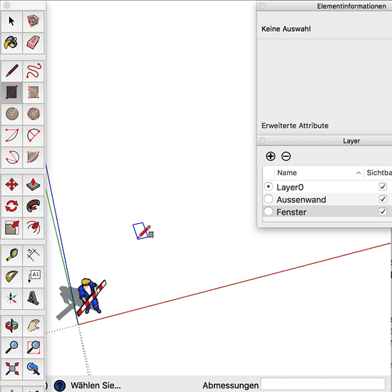Viewport: 392px width, 392px height.
Task: Activate the Circle tool
Action: pyautogui.click(x=11, y=114)
